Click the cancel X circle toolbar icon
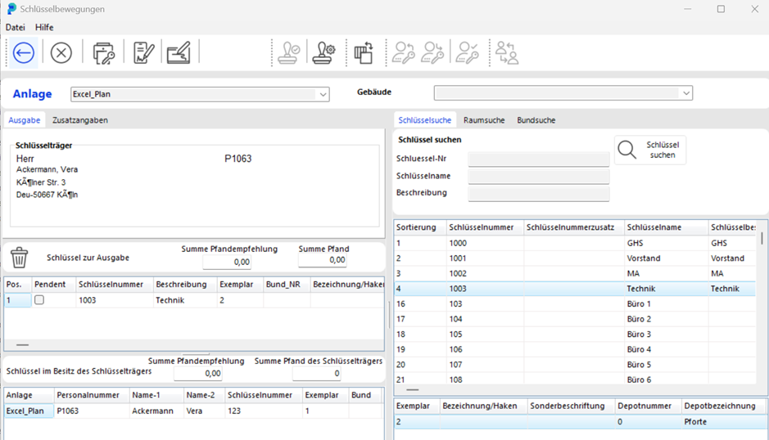The width and height of the screenshot is (769, 440). point(61,53)
